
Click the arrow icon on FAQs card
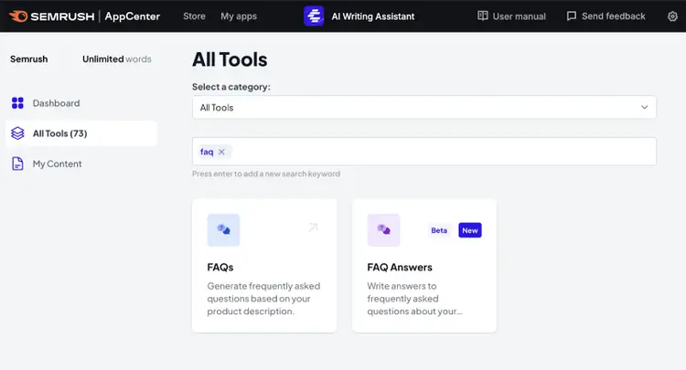pyautogui.click(x=313, y=227)
